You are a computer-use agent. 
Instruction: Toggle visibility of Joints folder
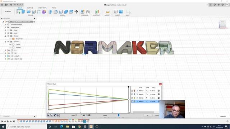click(8, 33)
